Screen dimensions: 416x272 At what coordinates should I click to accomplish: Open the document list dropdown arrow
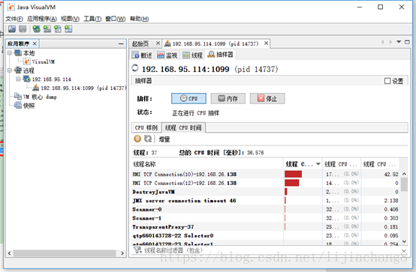(x=399, y=42)
